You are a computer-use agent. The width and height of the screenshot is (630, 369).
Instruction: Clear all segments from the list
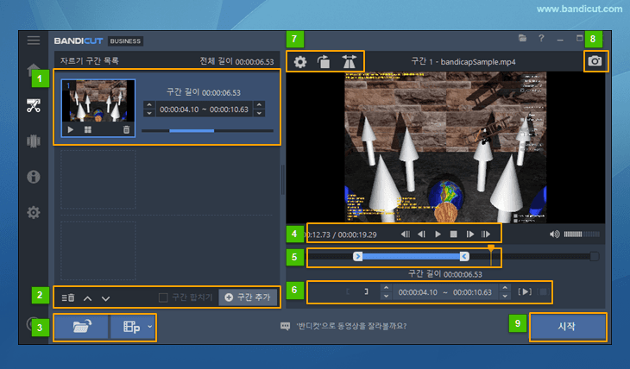point(68,298)
